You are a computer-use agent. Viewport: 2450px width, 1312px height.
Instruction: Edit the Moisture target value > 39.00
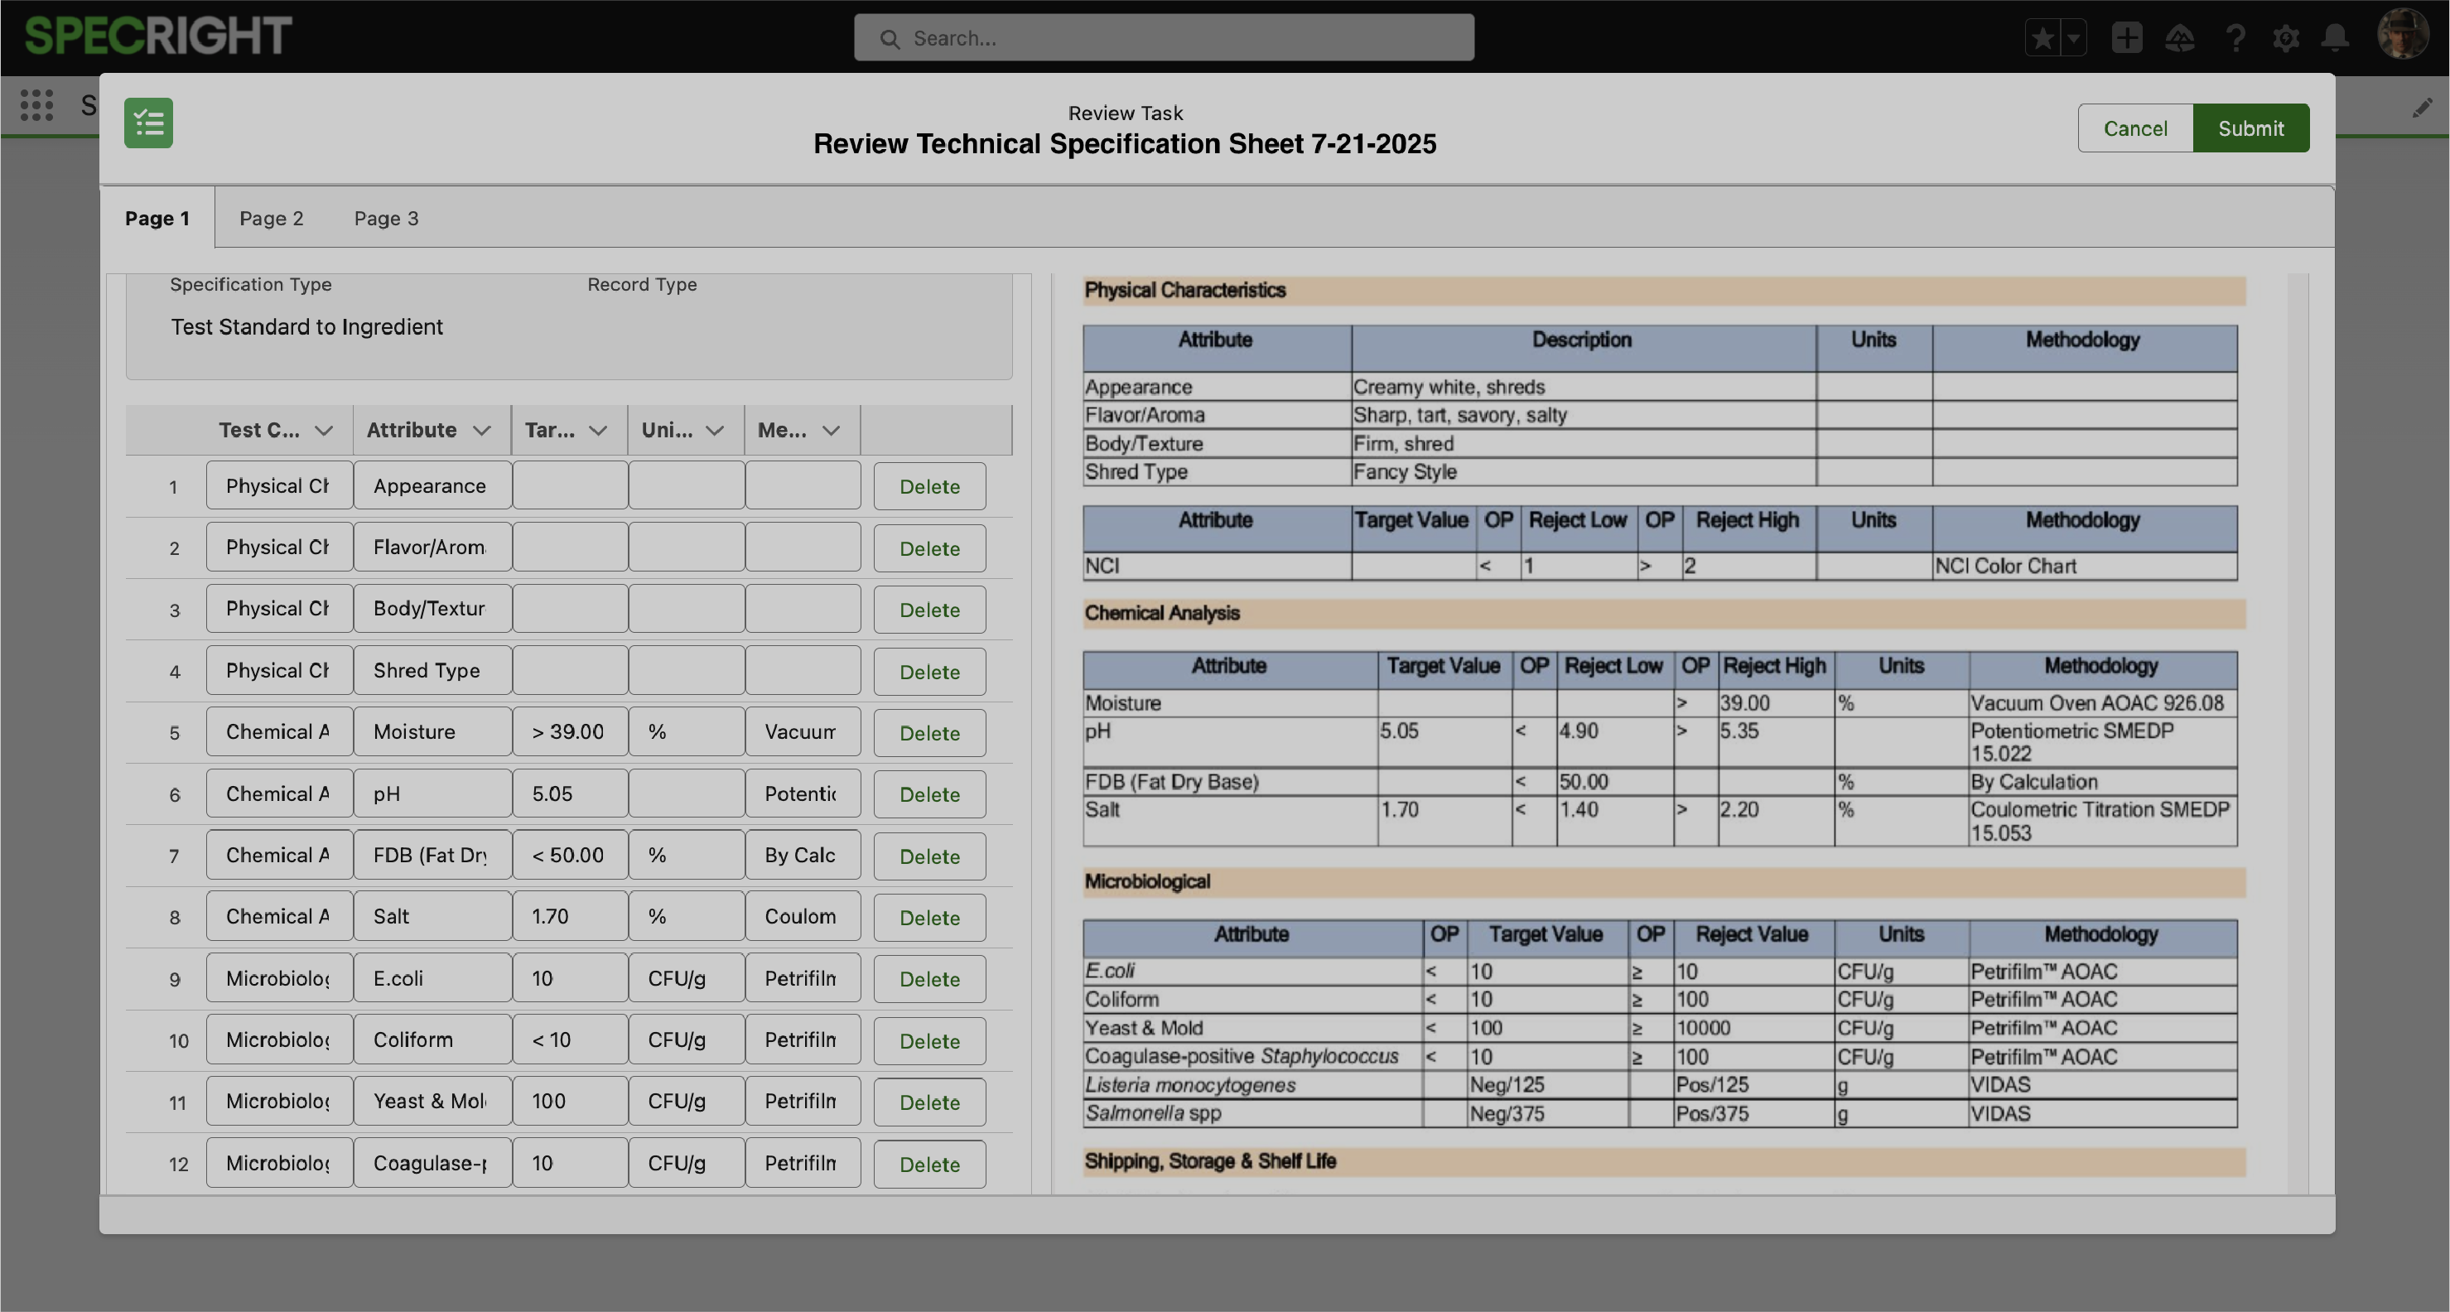click(570, 731)
